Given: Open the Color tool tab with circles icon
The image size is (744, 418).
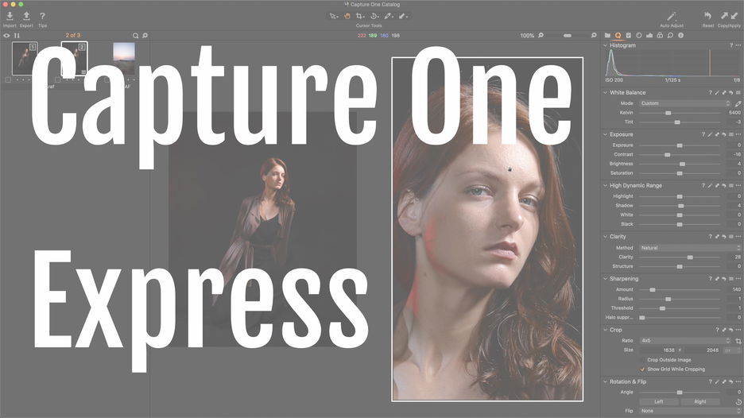Looking at the screenshot, I should (660, 35).
